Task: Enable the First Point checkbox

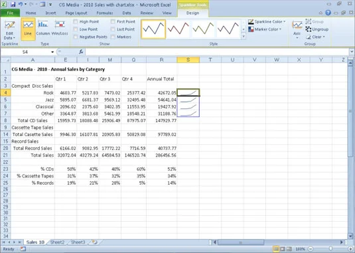Action: (113, 22)
